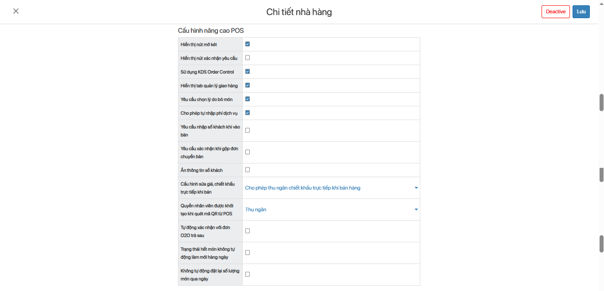The width and height of the screenshot is (604, 291).
Task: Close the restaurant detail dialog with the X icon
Action: [x=16, y=11]
